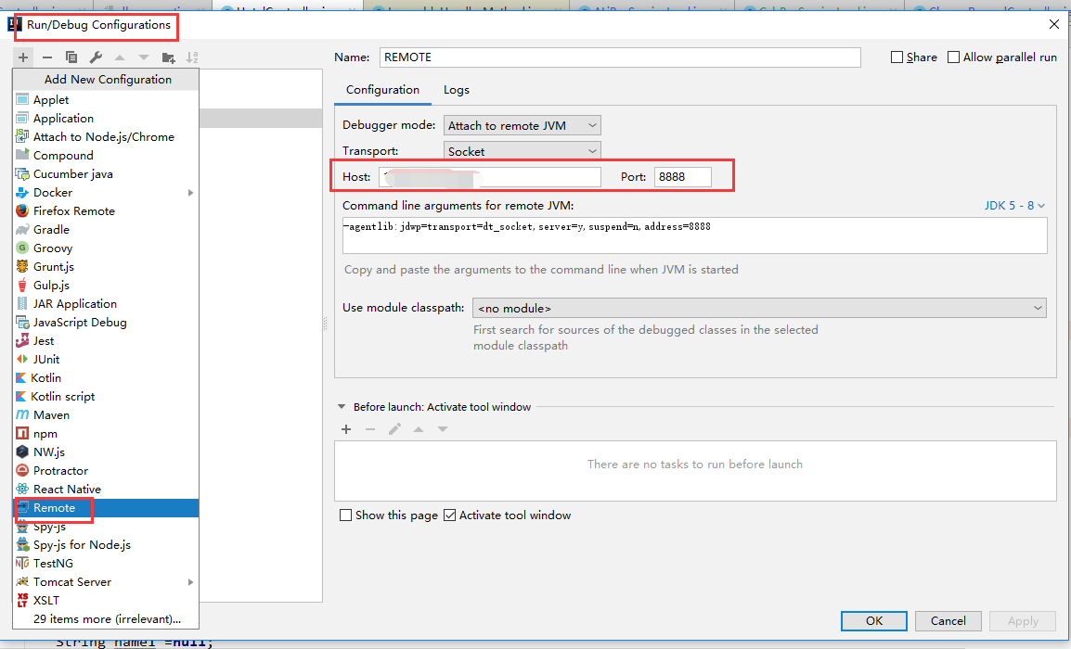Select Application configuration type
Screen dimensions: 1071x649
(106, 118)
